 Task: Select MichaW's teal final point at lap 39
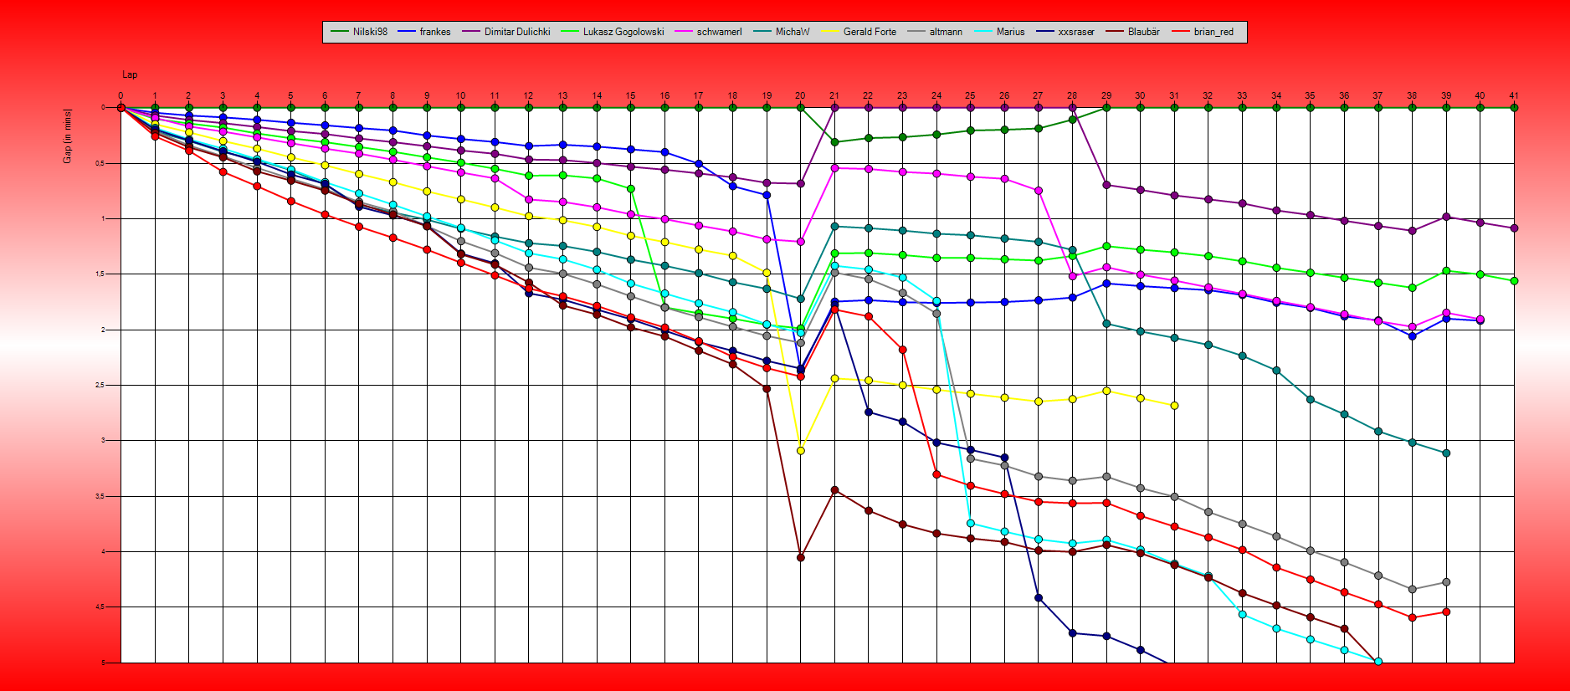click(x=1446, y=453)
